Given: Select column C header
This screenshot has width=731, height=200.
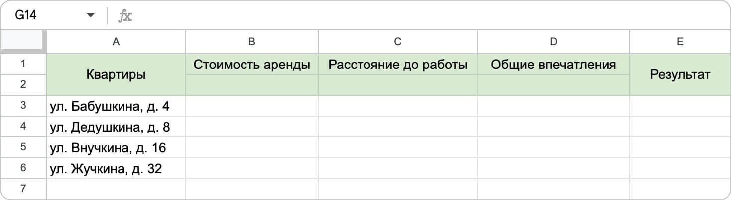Looking at the screenshot, I should [x=398, y=42].
